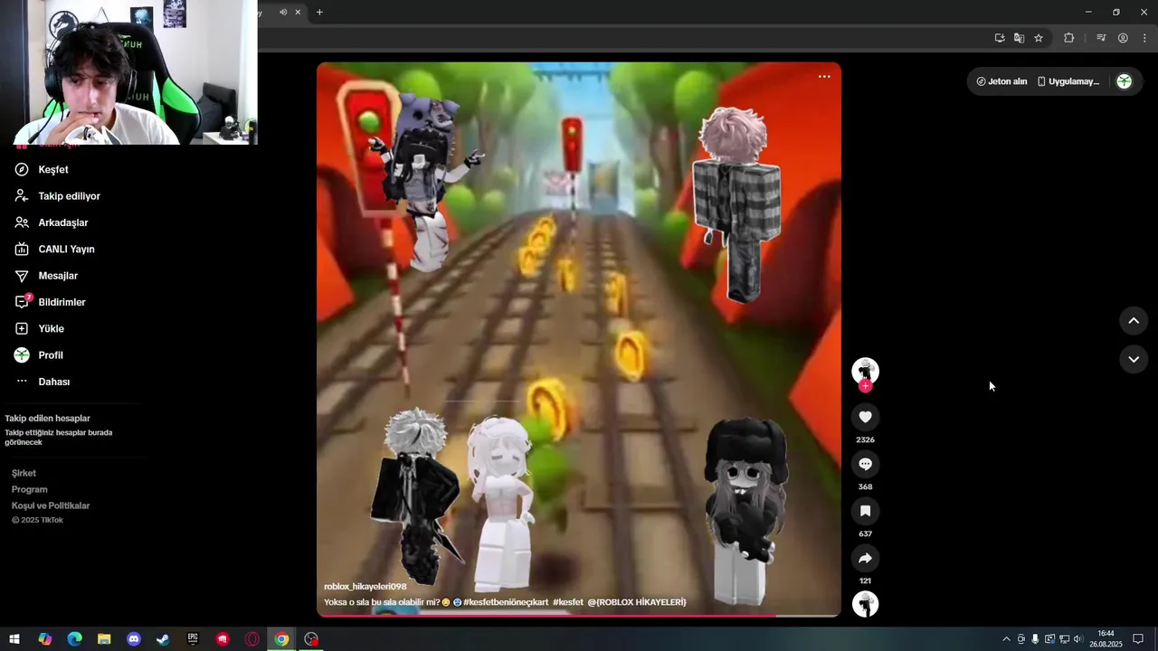This screenshot has height=651, width=1158.
Task: Mute tab via speaker icon on tab
Action: [x=283, y=12]
